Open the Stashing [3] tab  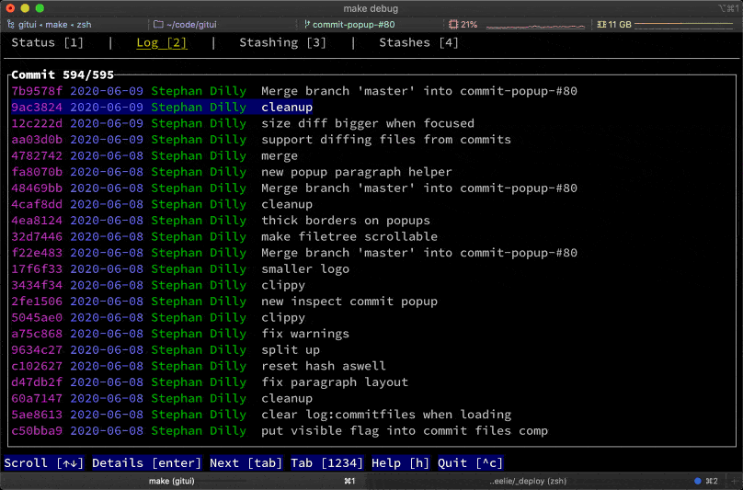282,42
